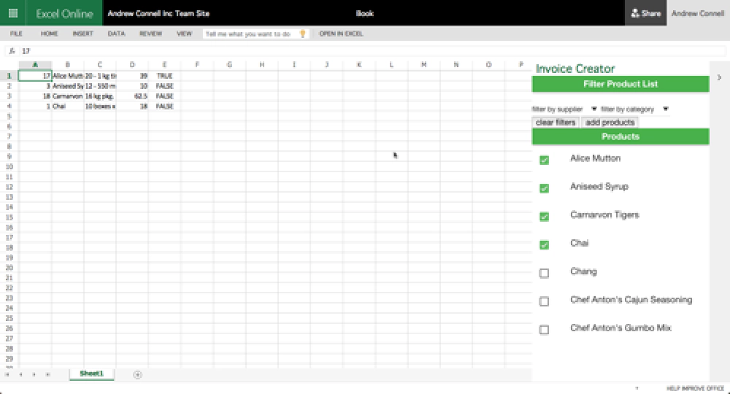Click the fx function icon
Screen dimensions: 730x394
pyautogui.click(x=12, y=51)
